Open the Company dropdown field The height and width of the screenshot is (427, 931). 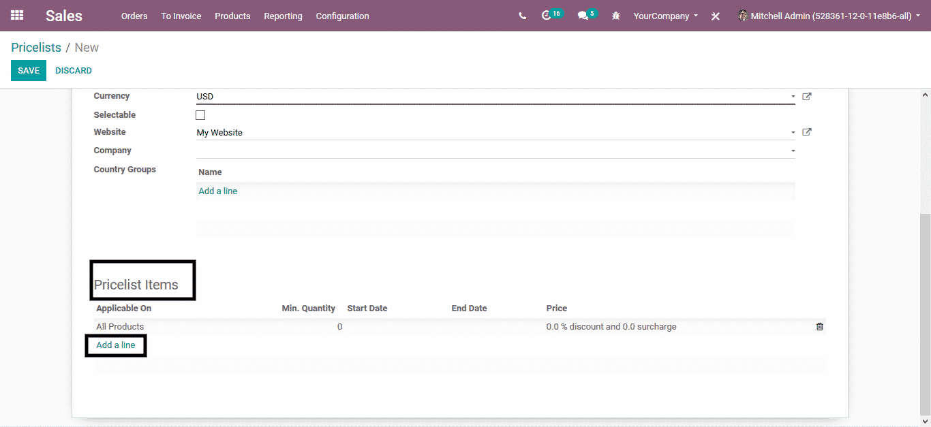pos(495,151)
